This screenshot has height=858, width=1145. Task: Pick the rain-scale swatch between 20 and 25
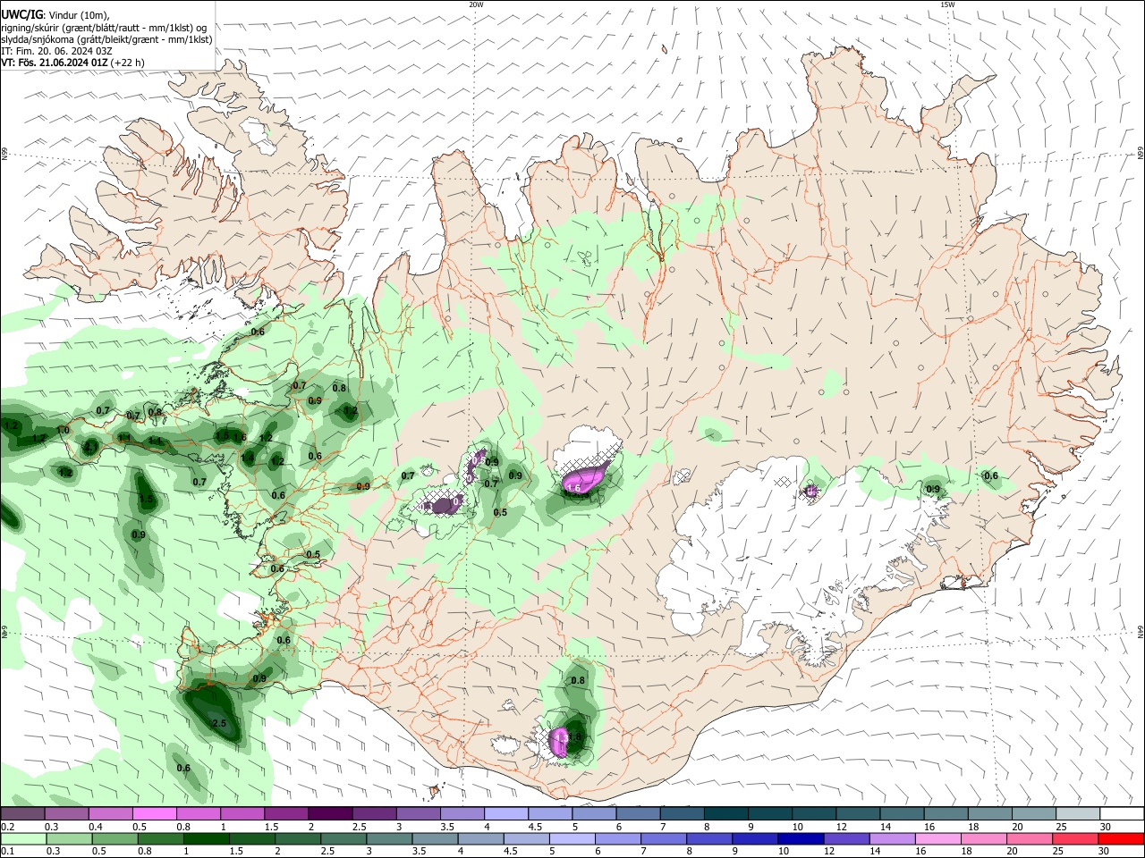1030,838
